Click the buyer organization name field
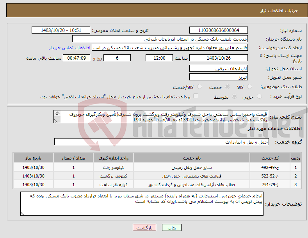The width and height of the screenshot is (308, 238). [x=160, y=39]
